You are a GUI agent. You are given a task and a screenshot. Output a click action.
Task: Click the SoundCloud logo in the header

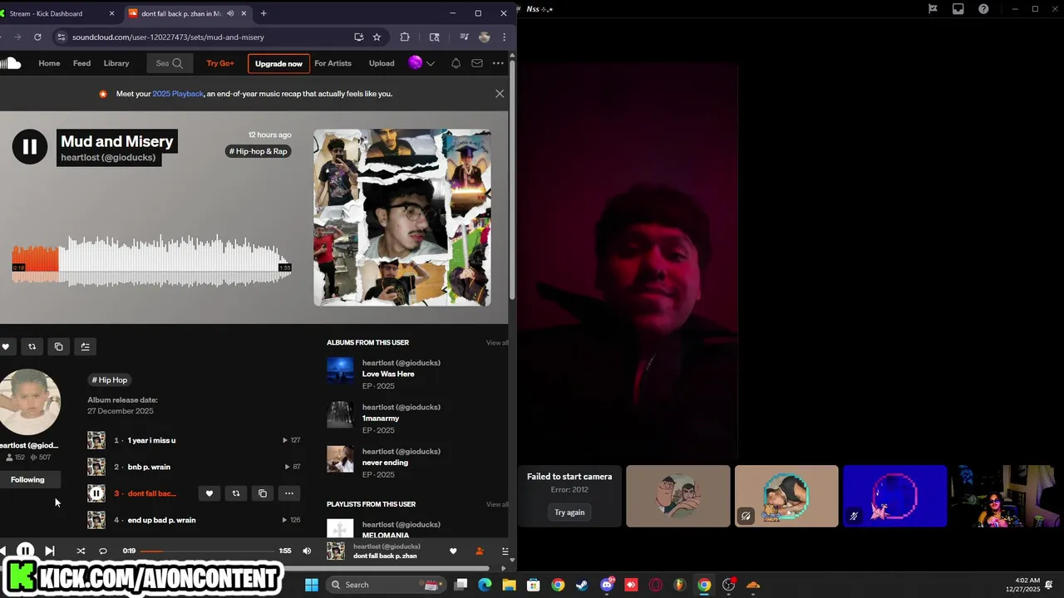(x=10, y=63)
